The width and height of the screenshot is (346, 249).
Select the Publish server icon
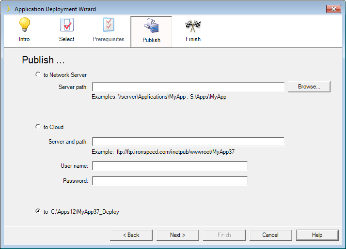pyautogui.click(x=151, y=26)
